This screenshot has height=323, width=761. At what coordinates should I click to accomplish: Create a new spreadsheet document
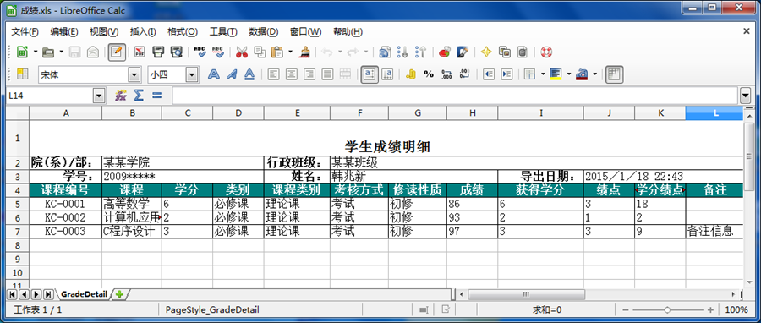pyautogui.click(x=22, y=52)
